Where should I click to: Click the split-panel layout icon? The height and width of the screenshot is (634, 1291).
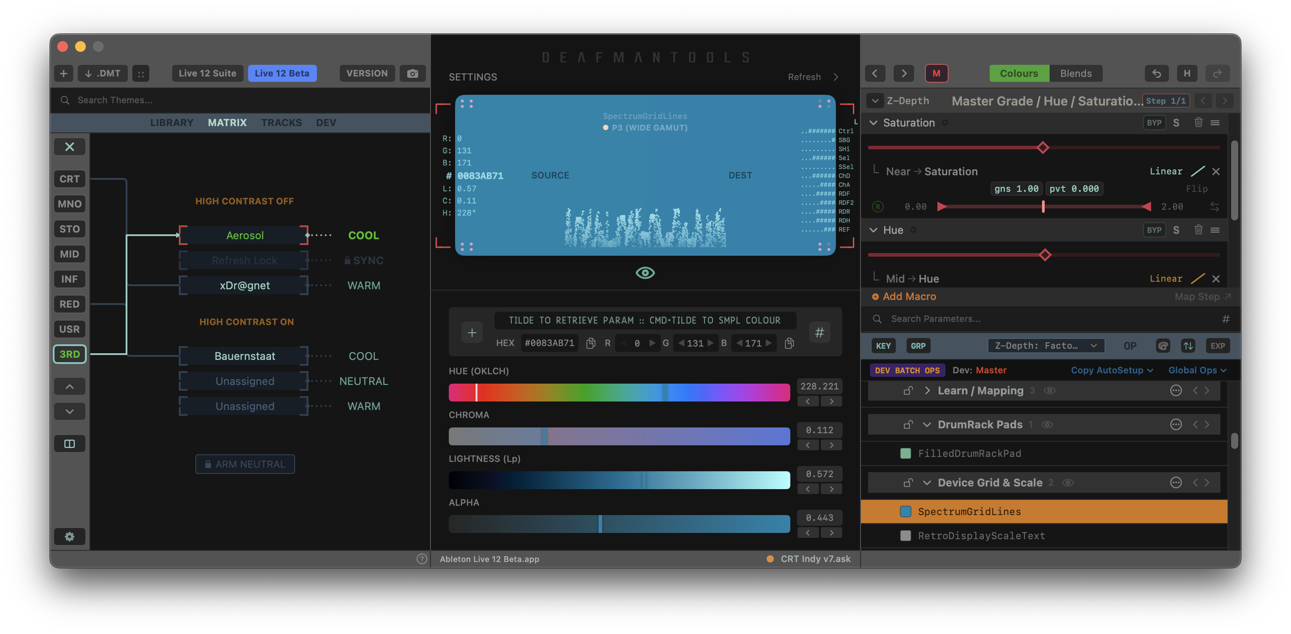click(70, 444)
